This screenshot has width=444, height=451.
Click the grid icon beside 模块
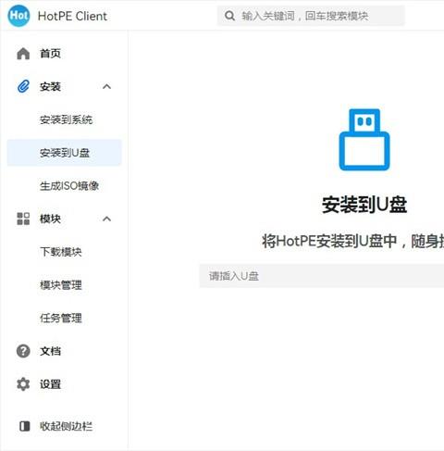coord(23,219)
